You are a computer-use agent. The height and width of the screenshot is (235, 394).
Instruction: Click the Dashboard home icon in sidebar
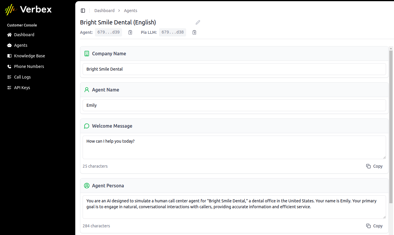(9, 35)
